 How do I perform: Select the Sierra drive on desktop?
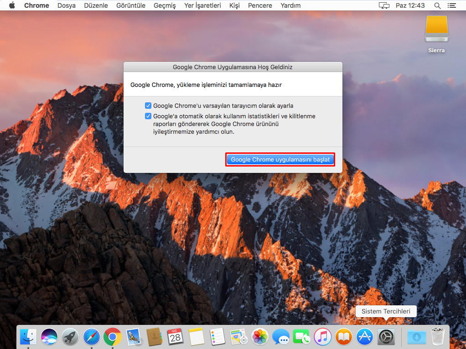[x=436, y=29]
